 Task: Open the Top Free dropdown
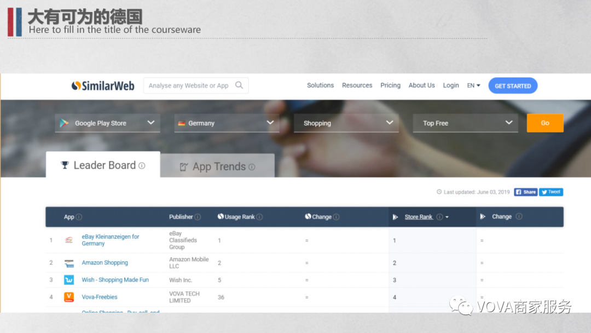coord(466,123)
